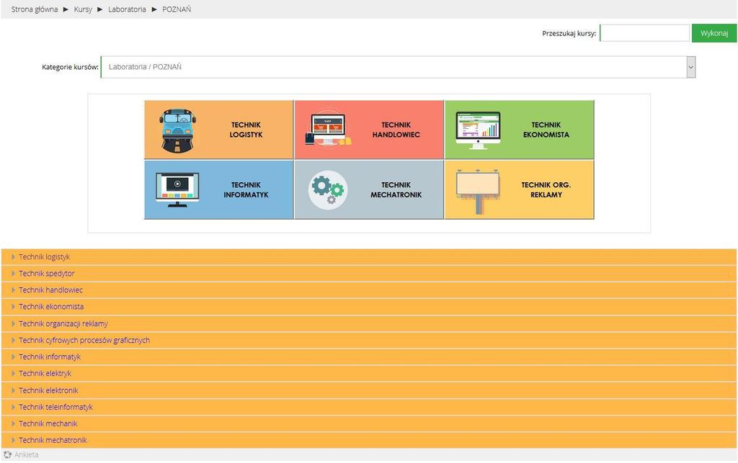Image resolution: width=738 pixels, height=463 pixels.
Task: Click the video monitor icon in Technik Informatyk tile
Action: tap(177, 189)
